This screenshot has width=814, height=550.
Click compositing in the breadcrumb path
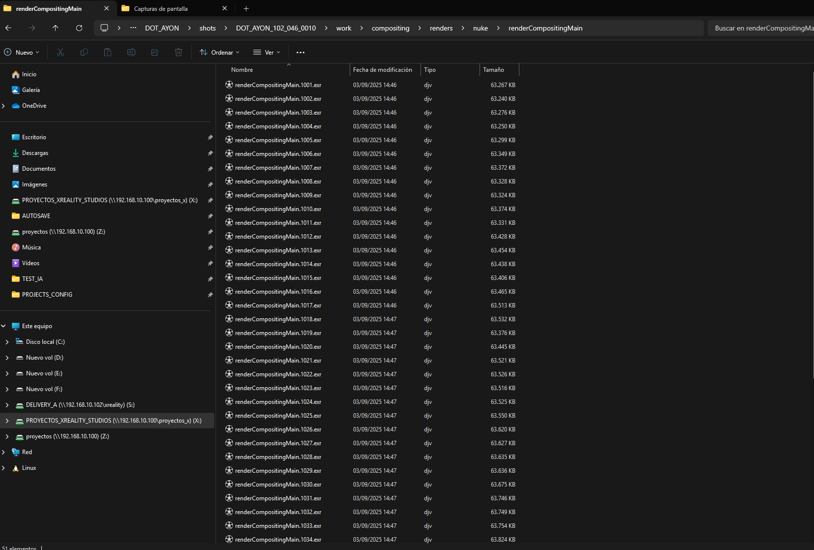[x=390, y=28]
